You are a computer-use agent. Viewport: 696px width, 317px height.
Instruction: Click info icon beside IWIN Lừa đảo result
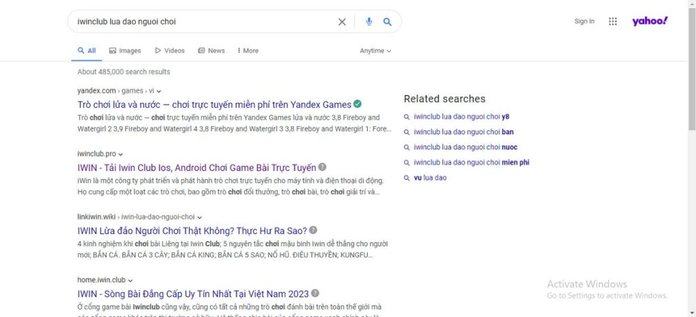(313, 230)
